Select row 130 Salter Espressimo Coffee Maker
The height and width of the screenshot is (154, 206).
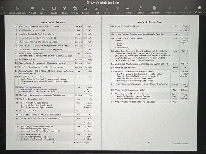(x=53, y=26)
